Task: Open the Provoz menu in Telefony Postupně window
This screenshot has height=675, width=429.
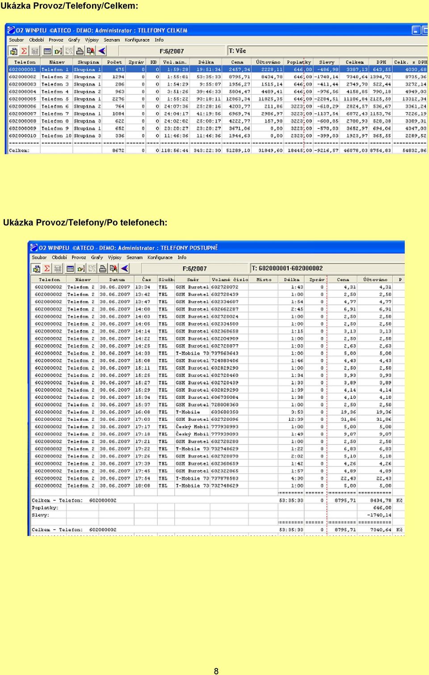Action: pos(79,257)
